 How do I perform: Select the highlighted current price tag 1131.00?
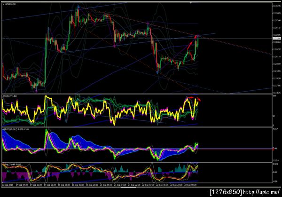pyautogui.click(x=277, y=39)
